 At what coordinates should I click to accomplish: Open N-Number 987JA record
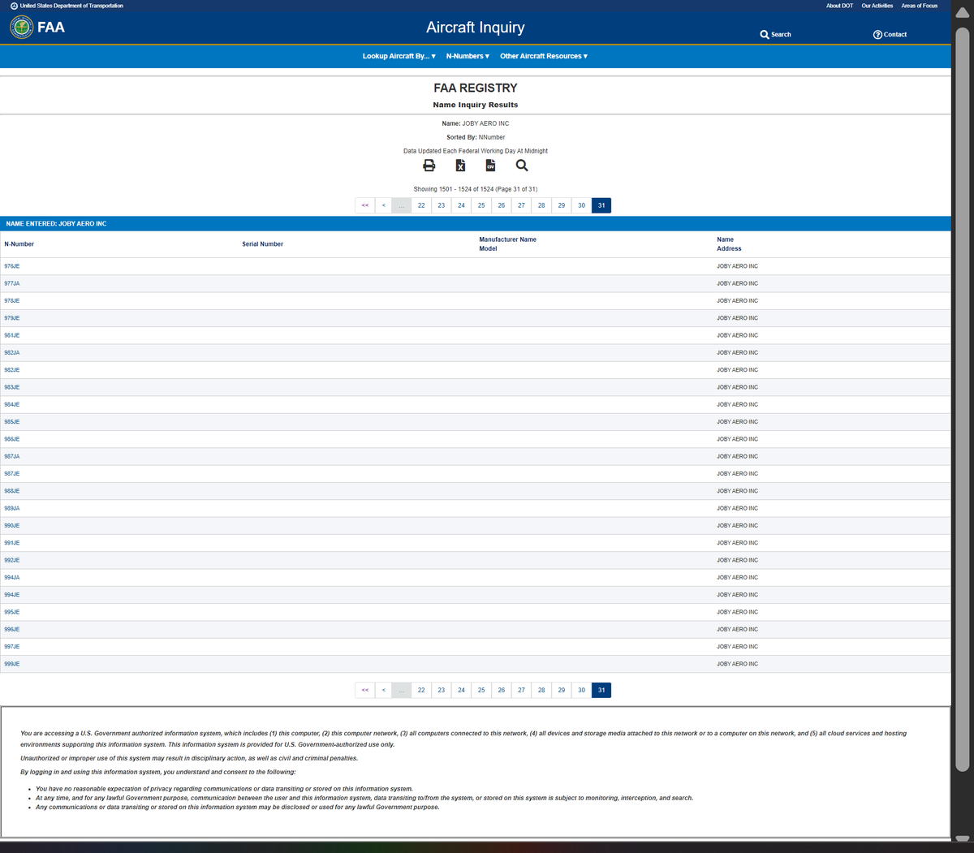pos(11,456)
